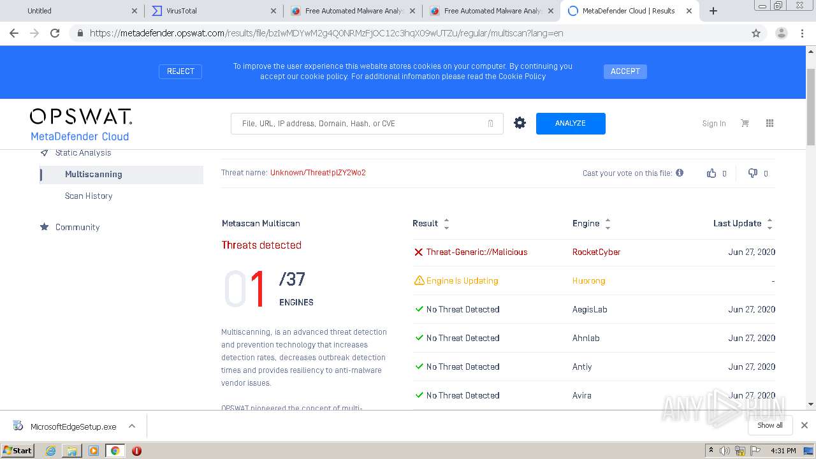Open the media player taskbar icon

pyautogui.click(x=94, y=451)
